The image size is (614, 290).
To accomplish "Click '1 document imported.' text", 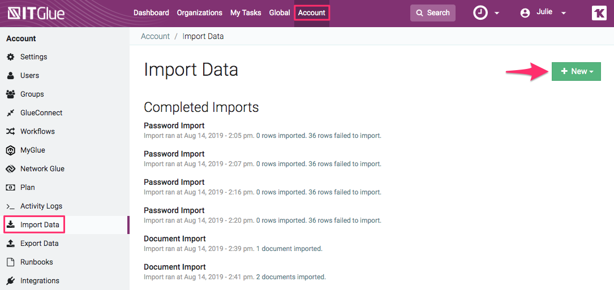I will coord(289,249).
